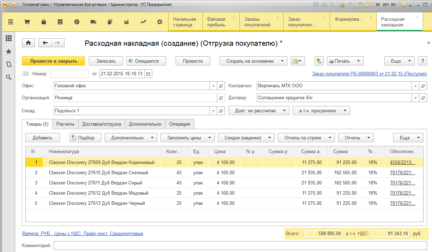Image resolution: width=432 pixels, height=252 pixels.
Task: Select row Classen Discovery 27610 Дуб Верден Снежный
Action: (225, 172)
